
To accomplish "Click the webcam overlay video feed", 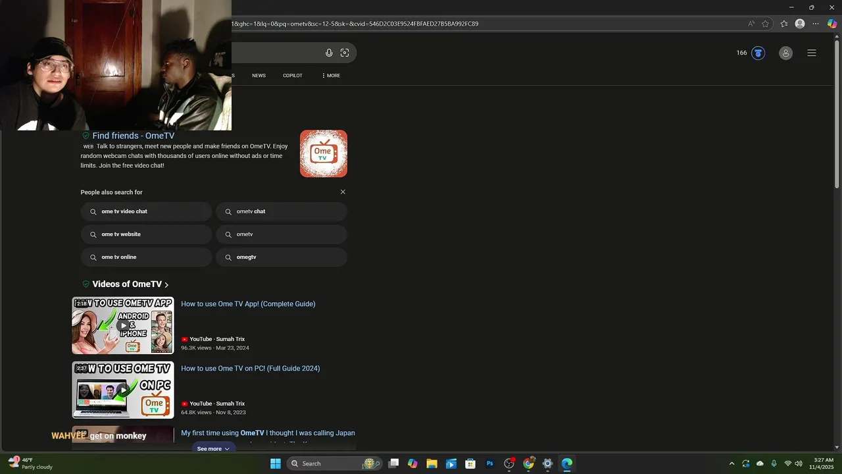I will 116,65.
